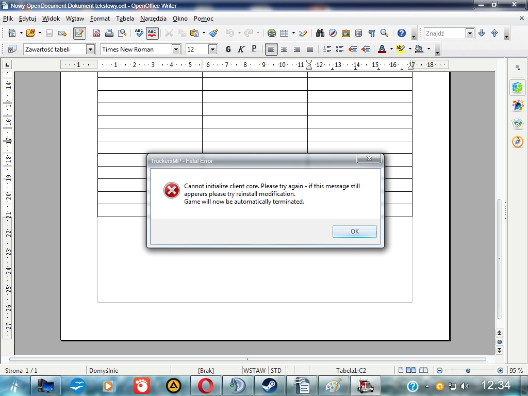528x396 pixels.
Task: Click the Find & Replace binoculars icon
Action: coord(320,32)
